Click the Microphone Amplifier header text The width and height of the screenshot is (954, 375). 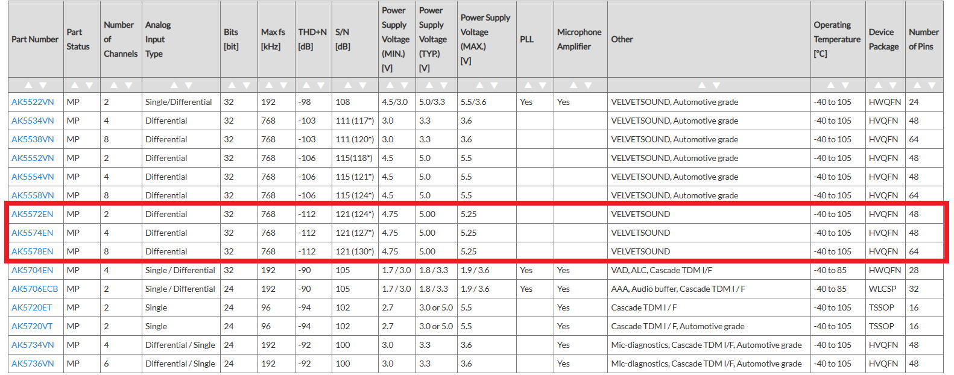click(579, 39)
